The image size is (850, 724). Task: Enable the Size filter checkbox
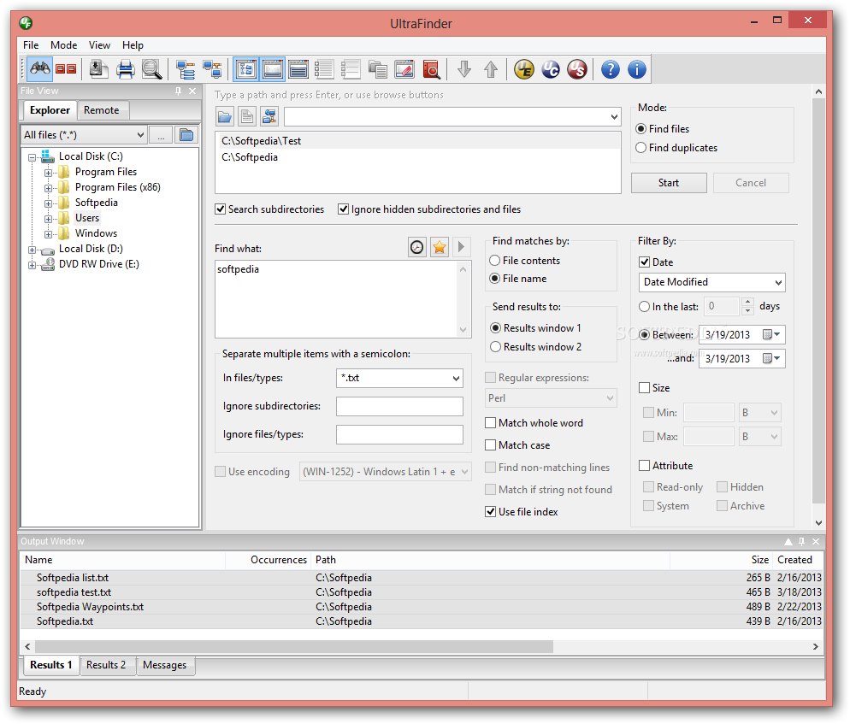pyautogui.click(x=645, y=388)
